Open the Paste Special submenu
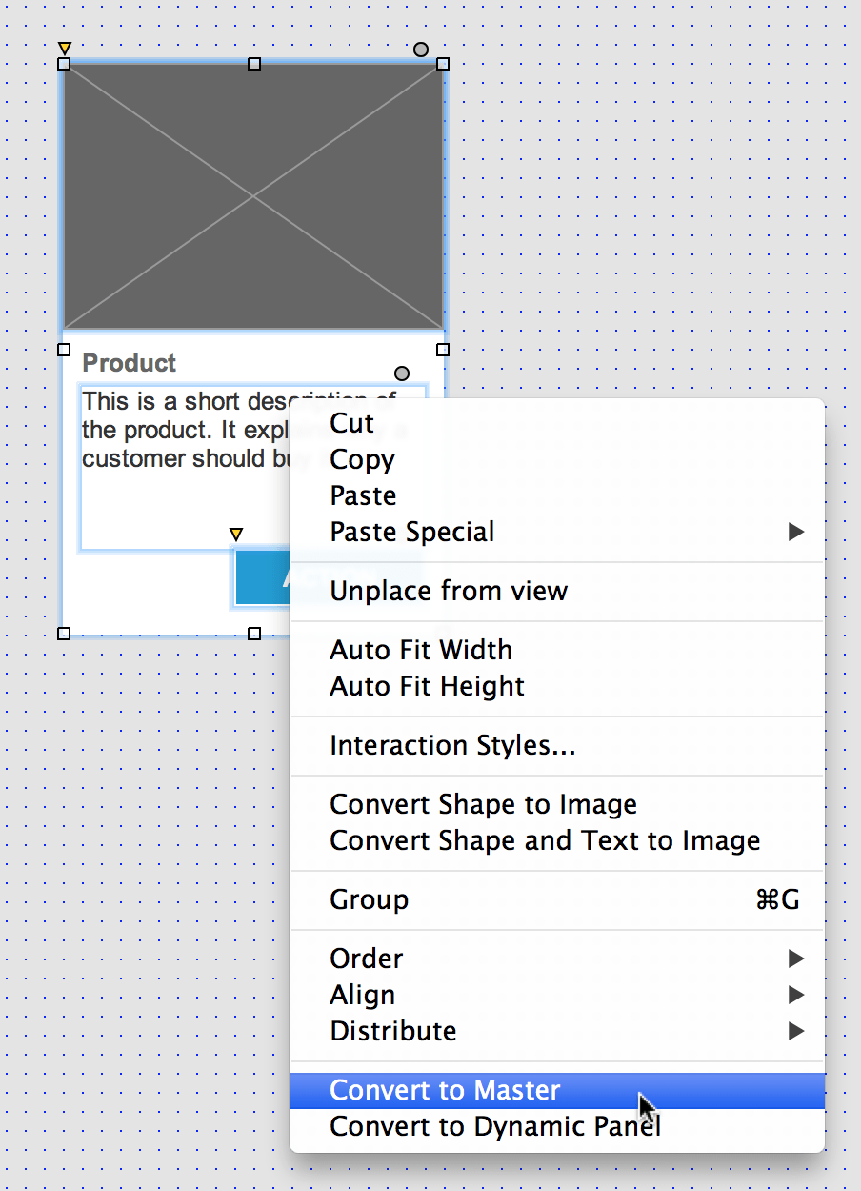Viewport: 861px width, 1191px height. (557, 532)
